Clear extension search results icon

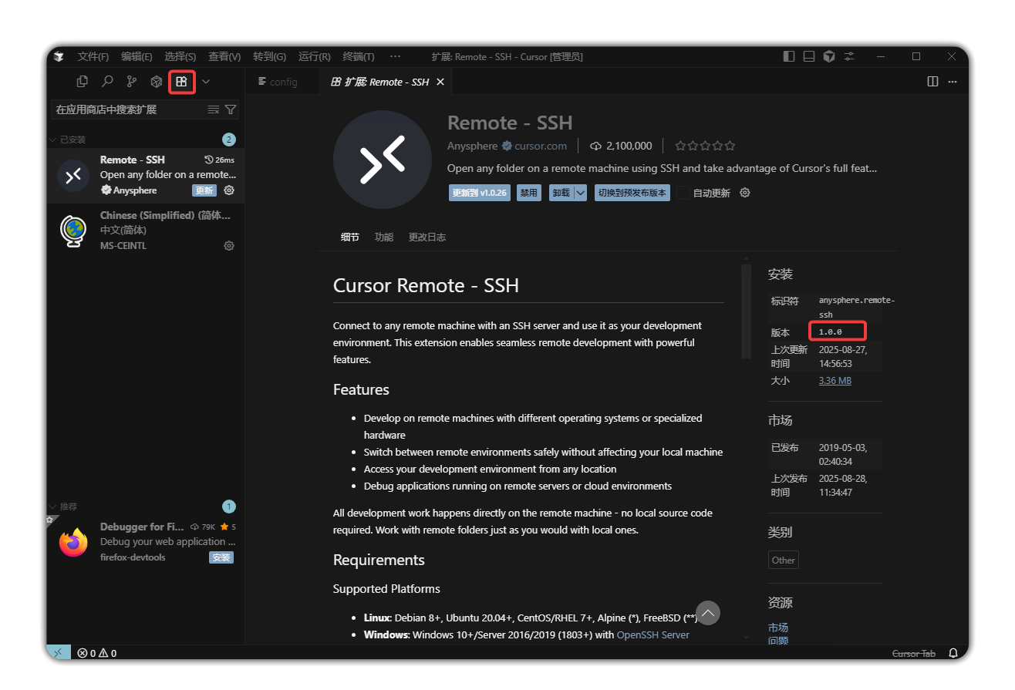tap(214, 109)
